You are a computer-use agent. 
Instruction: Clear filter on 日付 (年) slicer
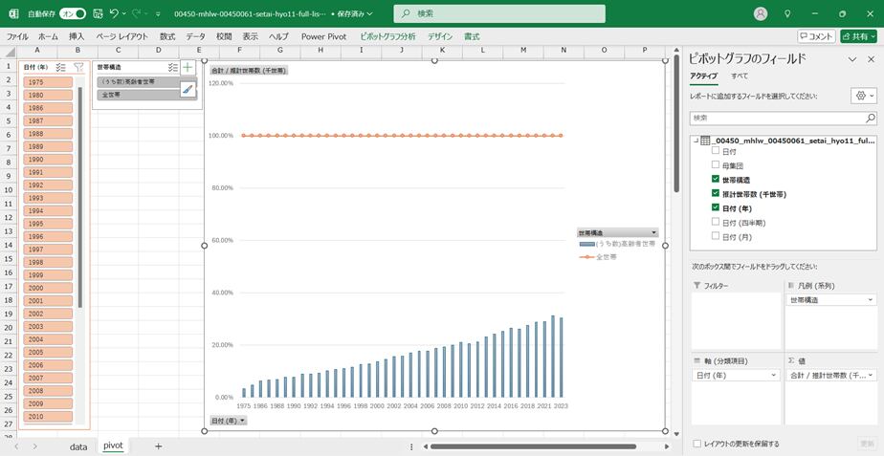click(78, 68)
